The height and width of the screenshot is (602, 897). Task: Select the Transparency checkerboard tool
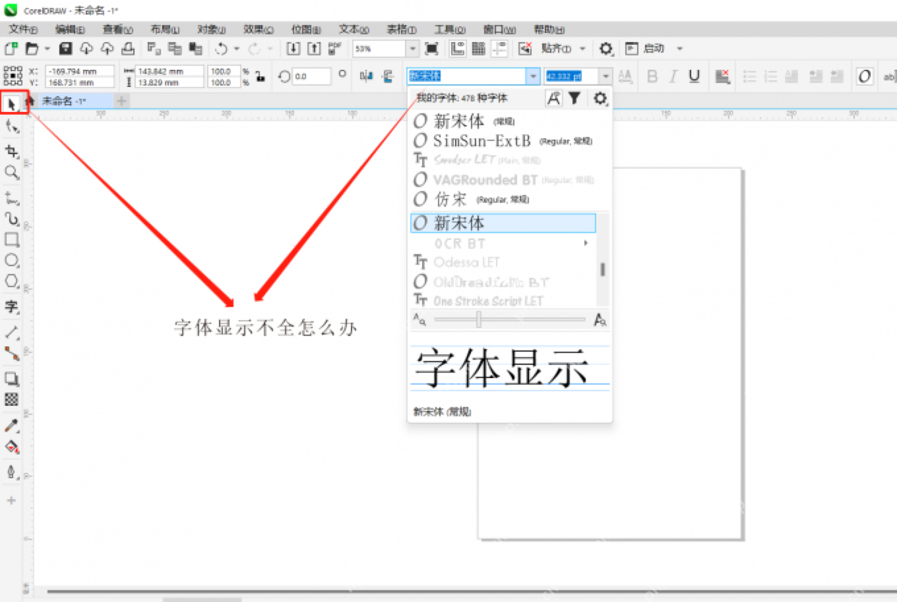pyautogui.click(x=12, y=399)
